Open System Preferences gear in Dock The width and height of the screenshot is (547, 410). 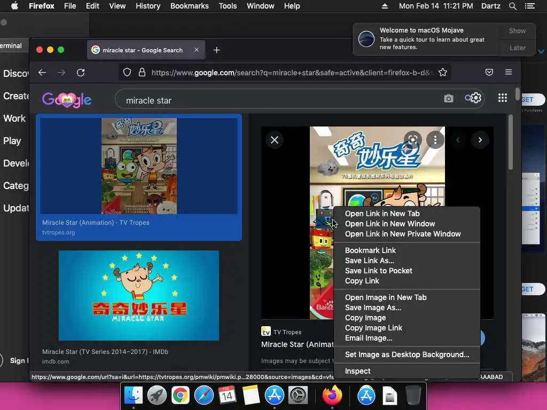[x=298, y=396]
